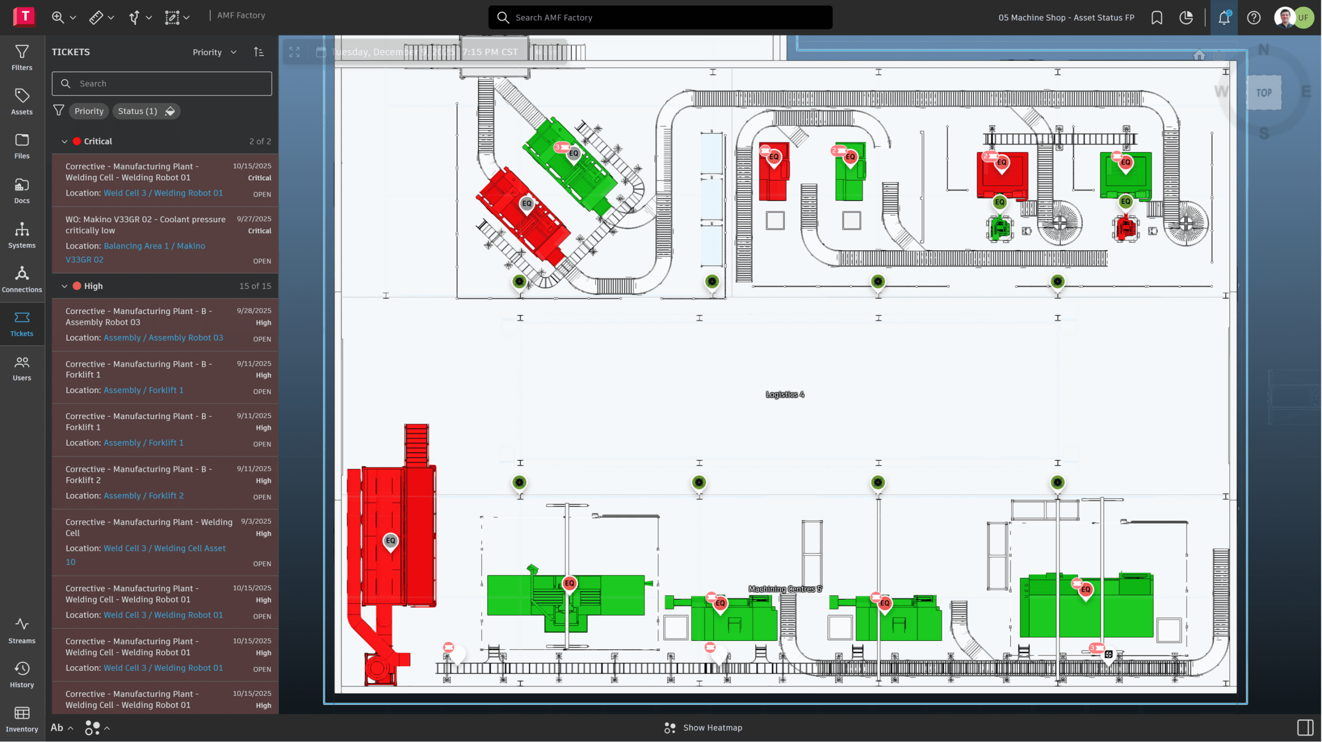
Task: Open the History sidebar panel
Action: coord(22,675)
